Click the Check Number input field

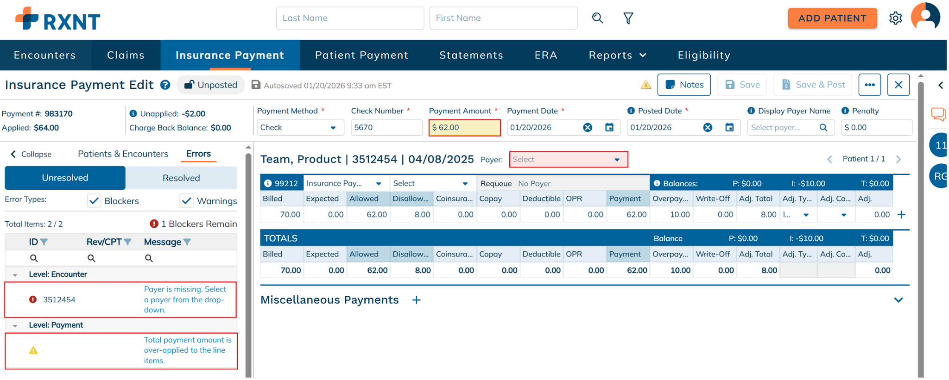point(386,128)
